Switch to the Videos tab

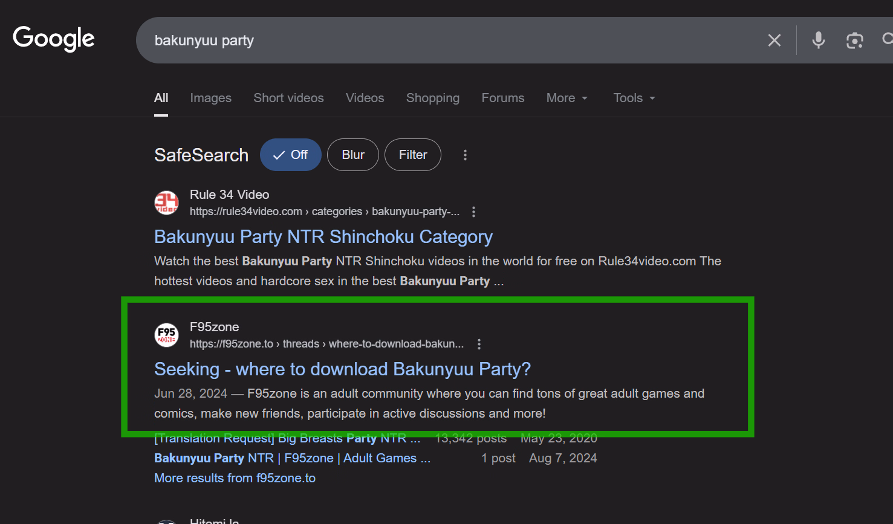365,98
